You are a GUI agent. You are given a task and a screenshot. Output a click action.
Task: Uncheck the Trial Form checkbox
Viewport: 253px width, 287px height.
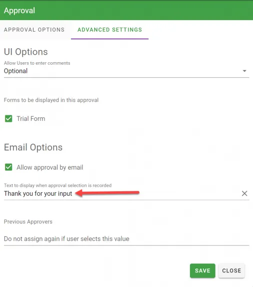[8, 118]
